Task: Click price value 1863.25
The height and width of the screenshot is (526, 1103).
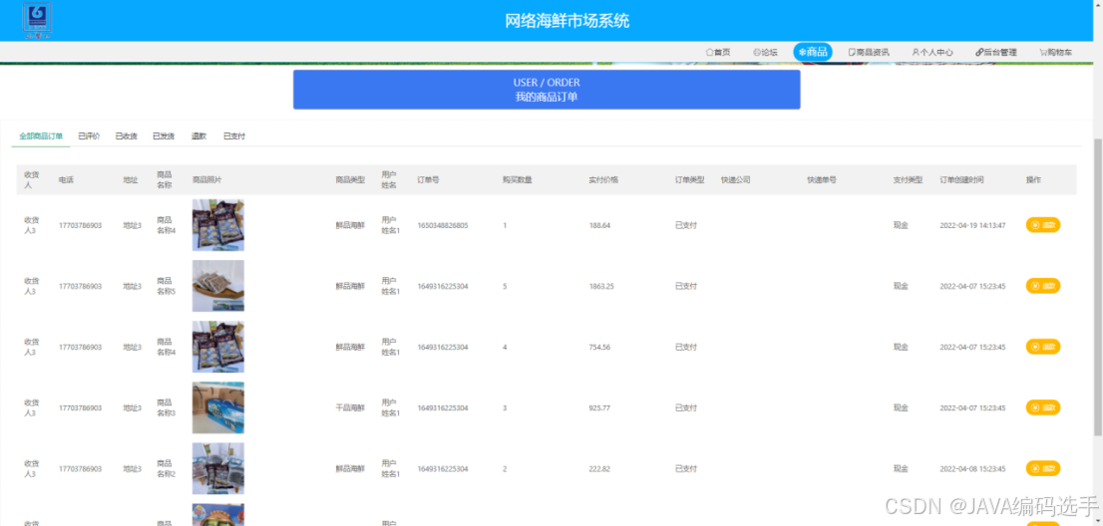Action: pos(601,286)
